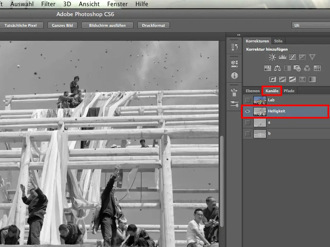The width and height of the screenshot is (330, 247).
Task: Switch to the Ebenen tab
Action: tap(252, 91)
